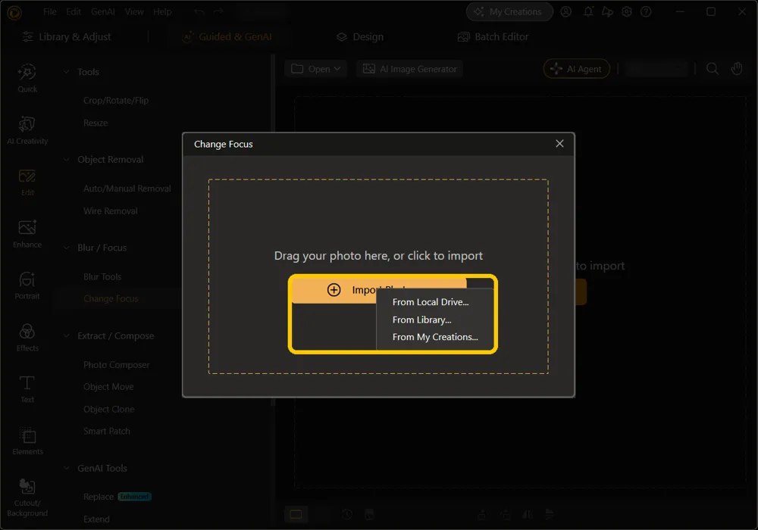The width and height of the screenshot is (758, 530).
Task: Select Smart Patch
Action: 106,431
